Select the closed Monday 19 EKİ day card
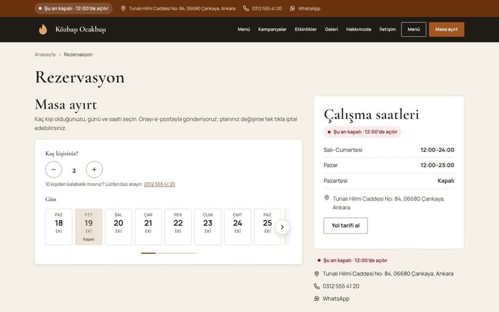Image resolution: width=499 pixels, height=312 pixels. [89, 227]
